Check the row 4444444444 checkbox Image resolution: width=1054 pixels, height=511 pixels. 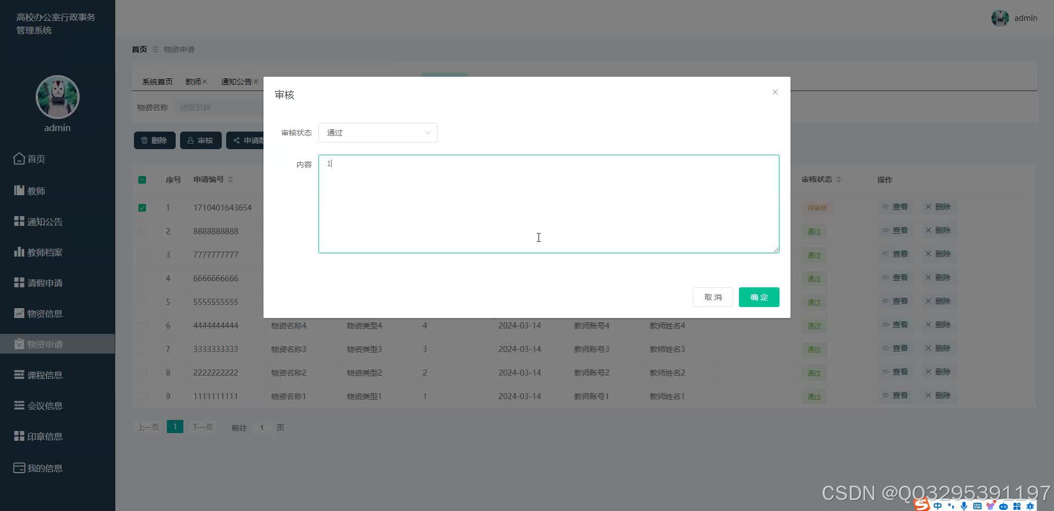(142, 326)
